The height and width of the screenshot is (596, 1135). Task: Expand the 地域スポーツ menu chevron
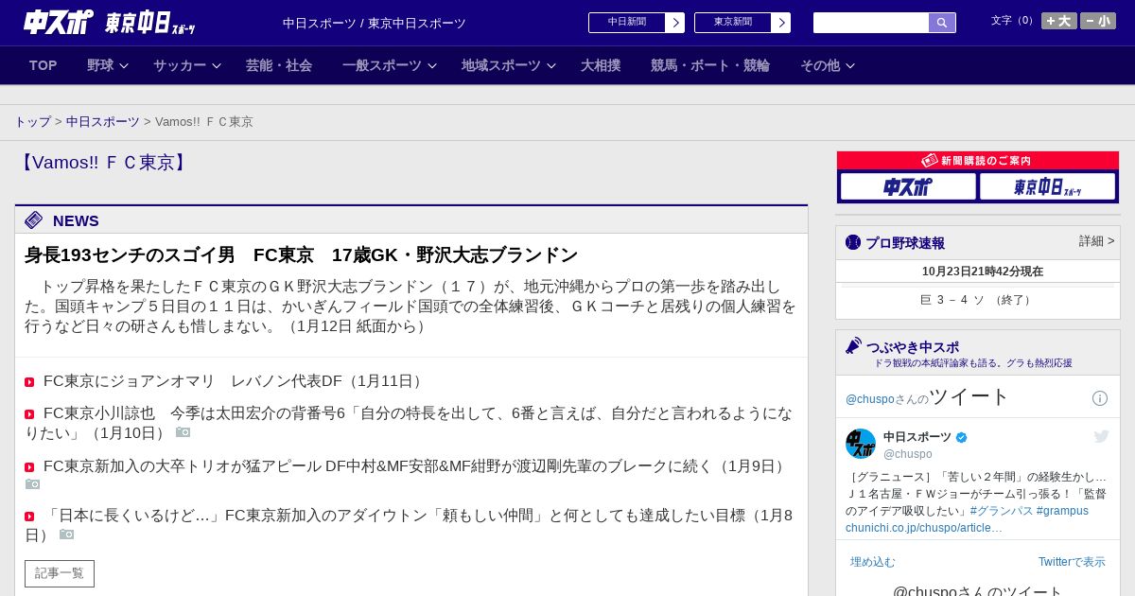(551, 66)
